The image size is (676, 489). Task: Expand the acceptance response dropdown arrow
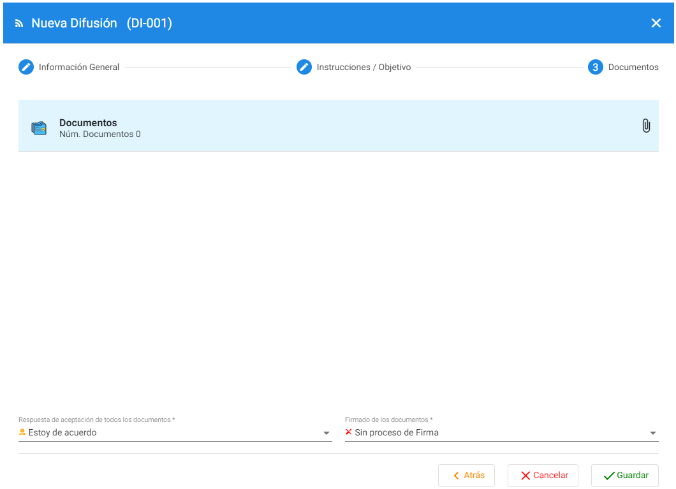point(327,434)
